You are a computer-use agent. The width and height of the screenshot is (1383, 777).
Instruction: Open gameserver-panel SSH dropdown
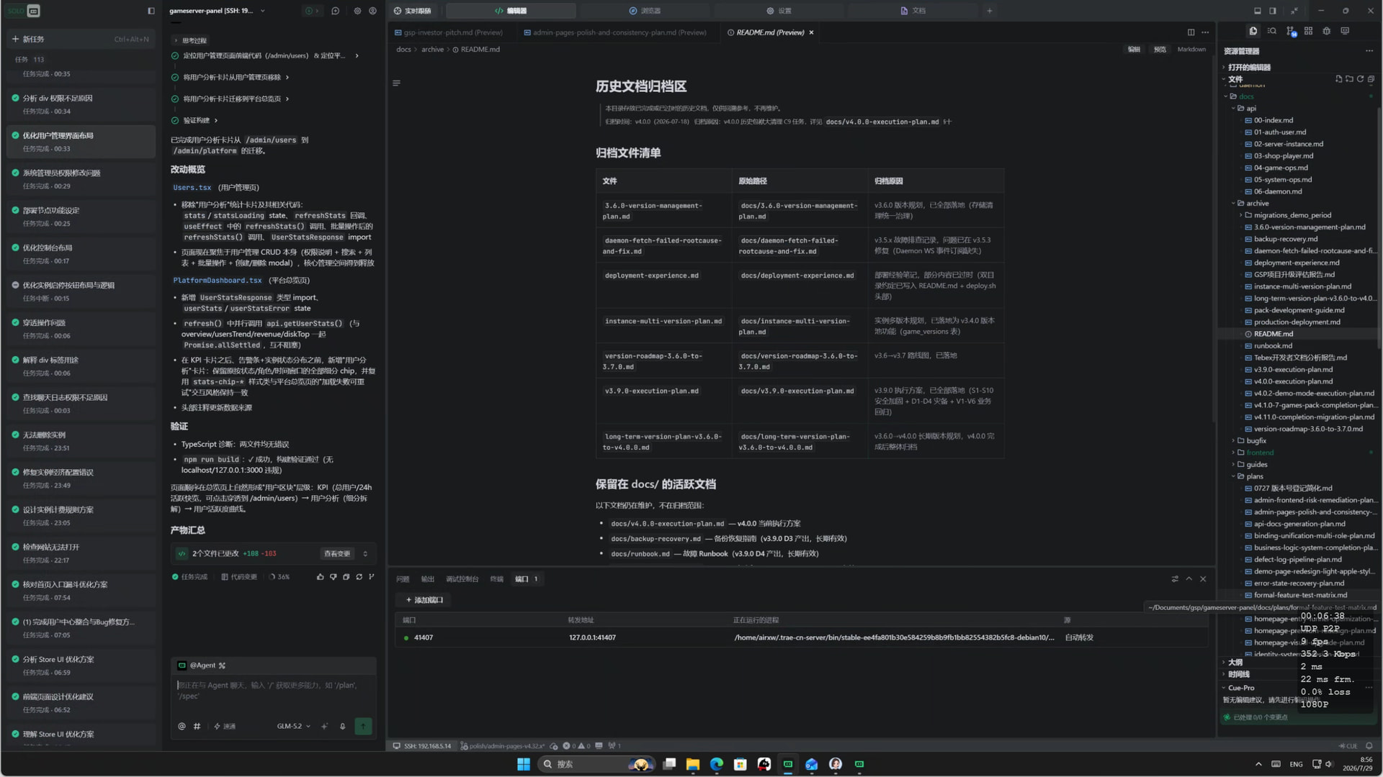point(217,11)
